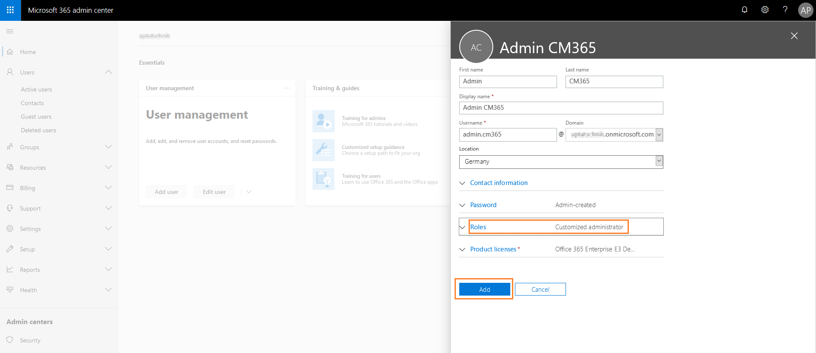Viewport: 816px width, 353px height.
Task: Cancel adding the new user
Action: [x=540, y=289]
